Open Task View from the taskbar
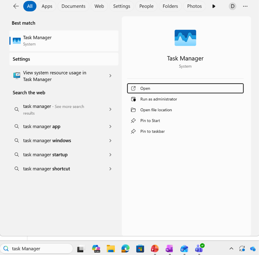This screenshot has height=255, width=259. [x=81, y=248]
